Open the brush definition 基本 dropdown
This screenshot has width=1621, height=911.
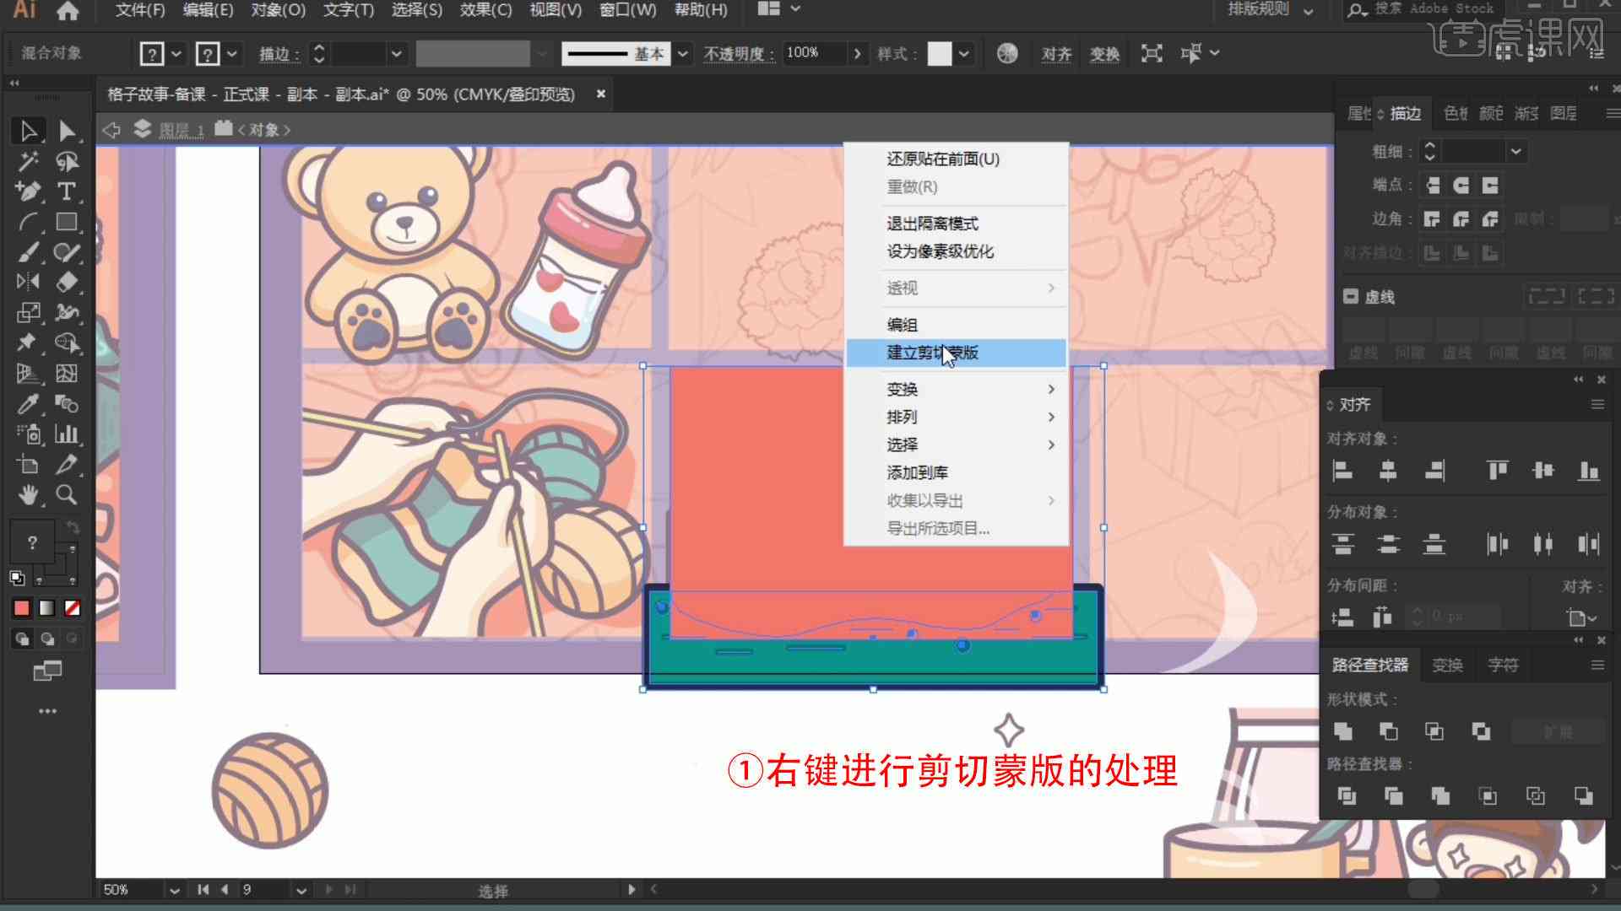tap(682, 54)
